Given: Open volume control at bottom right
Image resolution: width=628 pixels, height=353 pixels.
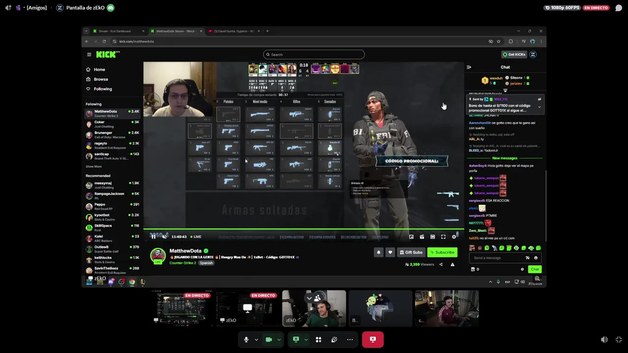Looking at the screenshot, I should pos(604,339).
